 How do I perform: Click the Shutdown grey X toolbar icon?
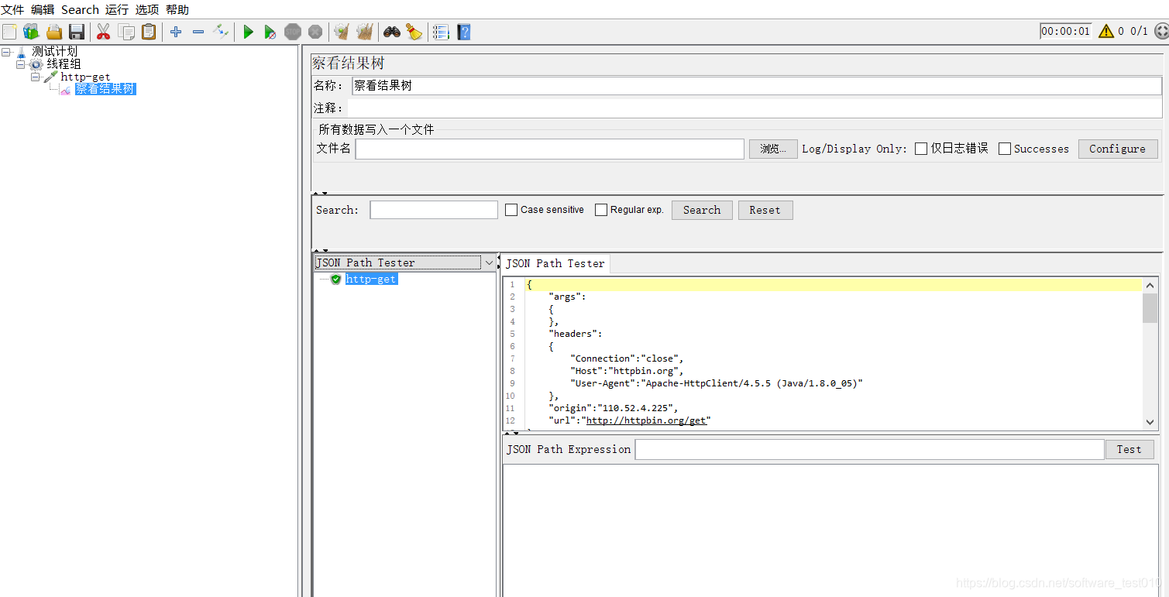(x=315, y=32)
